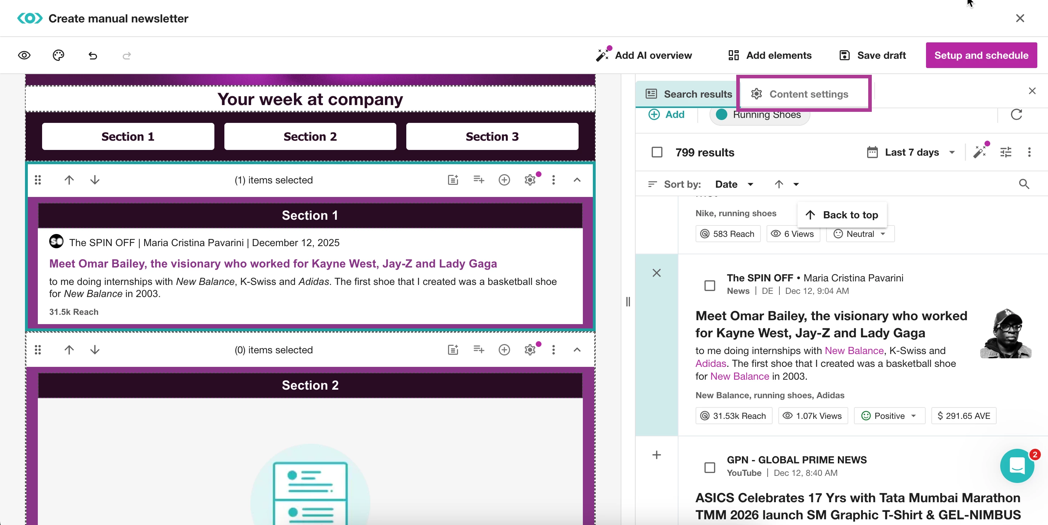
Task: Expand the Sort by Date dropdown
Action: (734, 184)
